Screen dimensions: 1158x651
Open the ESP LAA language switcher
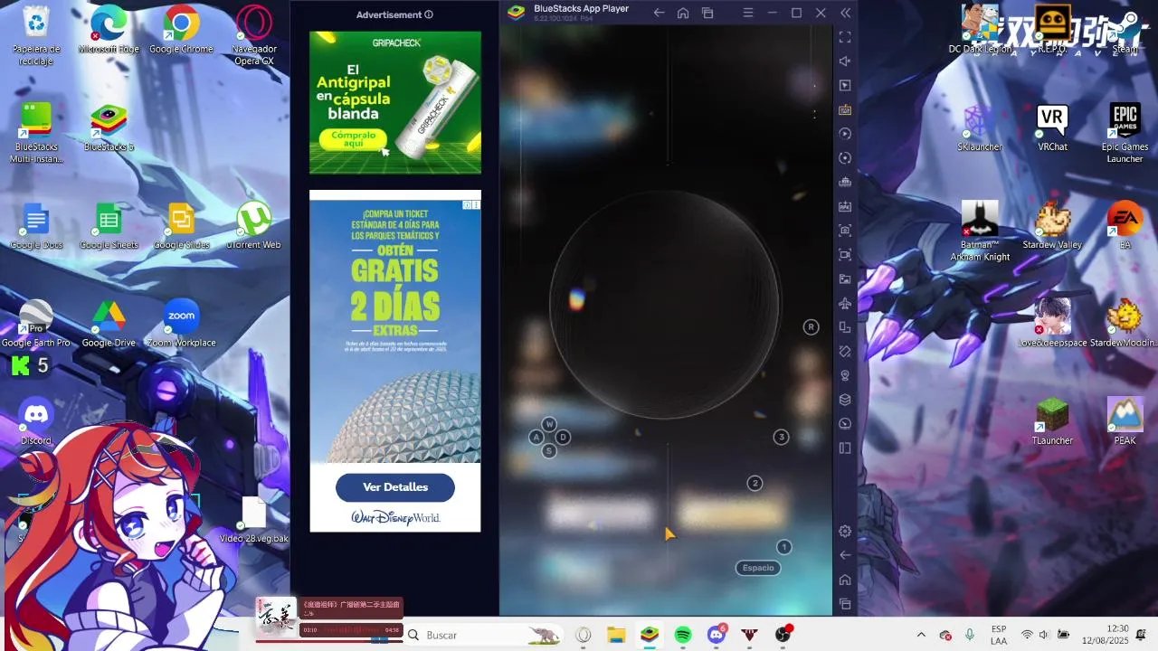[999, 635]
